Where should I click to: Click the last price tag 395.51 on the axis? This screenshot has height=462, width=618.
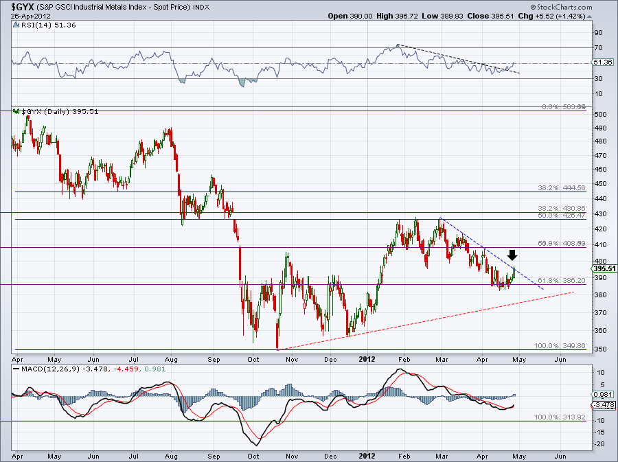604,268
